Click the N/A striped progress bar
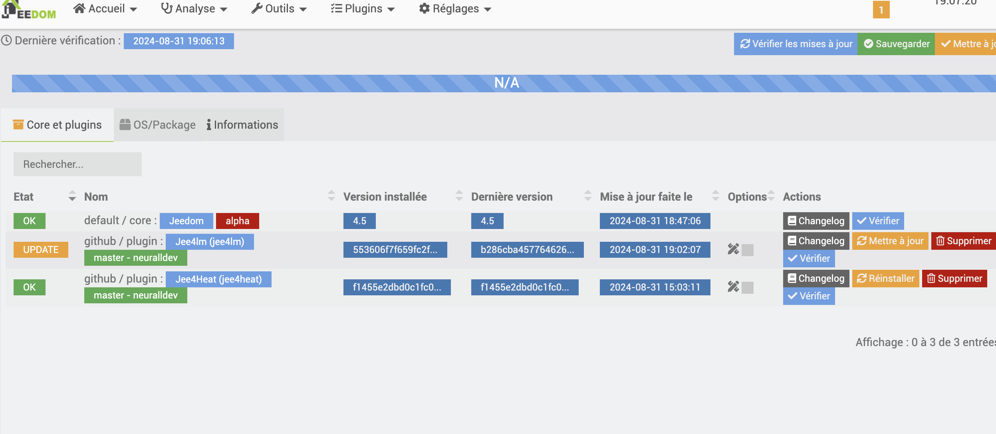Image resolution: width=996 pixels, height=434 pixels. click(506, 83)
